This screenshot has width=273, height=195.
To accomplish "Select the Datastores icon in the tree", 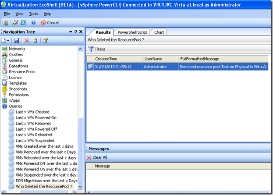I will coord(4,66).
